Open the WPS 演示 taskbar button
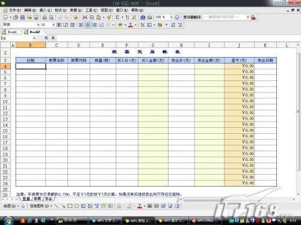Image resolution: width=301 pixels, height=225 pixels. tap(172, 221)
